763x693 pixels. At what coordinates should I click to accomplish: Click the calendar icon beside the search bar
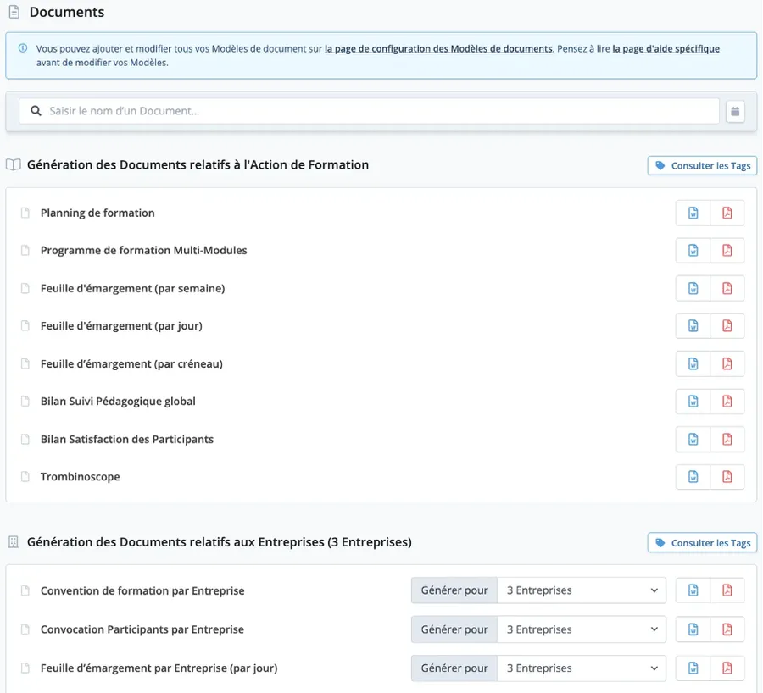pos(735,111)
